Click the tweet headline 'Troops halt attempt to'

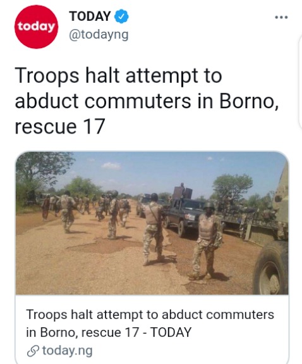[118, 76]
